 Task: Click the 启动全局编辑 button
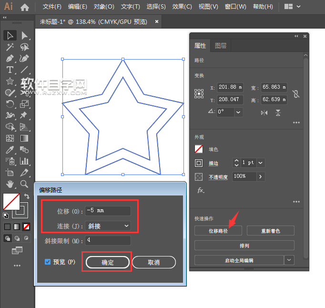click(x=239, y=260)
